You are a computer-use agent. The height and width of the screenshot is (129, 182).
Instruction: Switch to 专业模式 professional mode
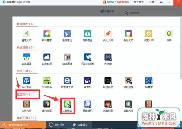tap(139, 2)
